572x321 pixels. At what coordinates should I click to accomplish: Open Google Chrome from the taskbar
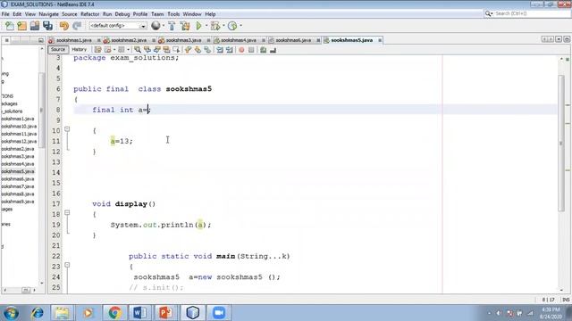114,313
